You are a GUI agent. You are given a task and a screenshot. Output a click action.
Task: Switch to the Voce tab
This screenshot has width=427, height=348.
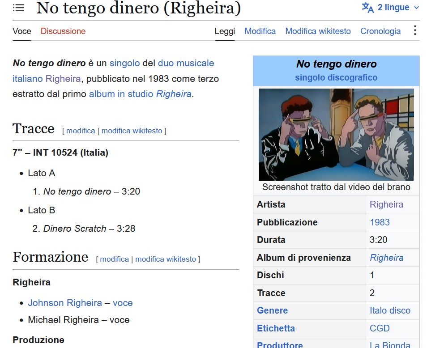22,31
